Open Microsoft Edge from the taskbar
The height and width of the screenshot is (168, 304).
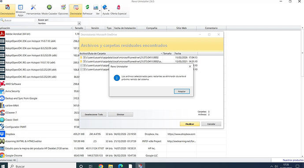click(120, 166)
